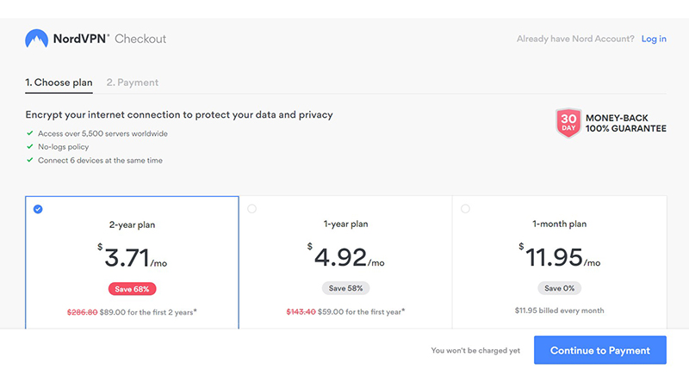Viewport: 689px width, 387px height.
Task: Select the 1-month plan radio button
Action: pyautogui.click(x=465, y=209)
